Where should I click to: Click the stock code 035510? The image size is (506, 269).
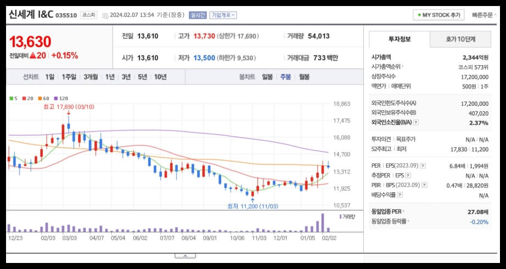pos(66,15)
